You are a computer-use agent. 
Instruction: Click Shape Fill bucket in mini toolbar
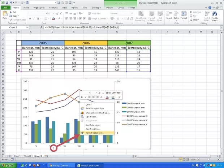pyautogui.click(x=107, y=97)
